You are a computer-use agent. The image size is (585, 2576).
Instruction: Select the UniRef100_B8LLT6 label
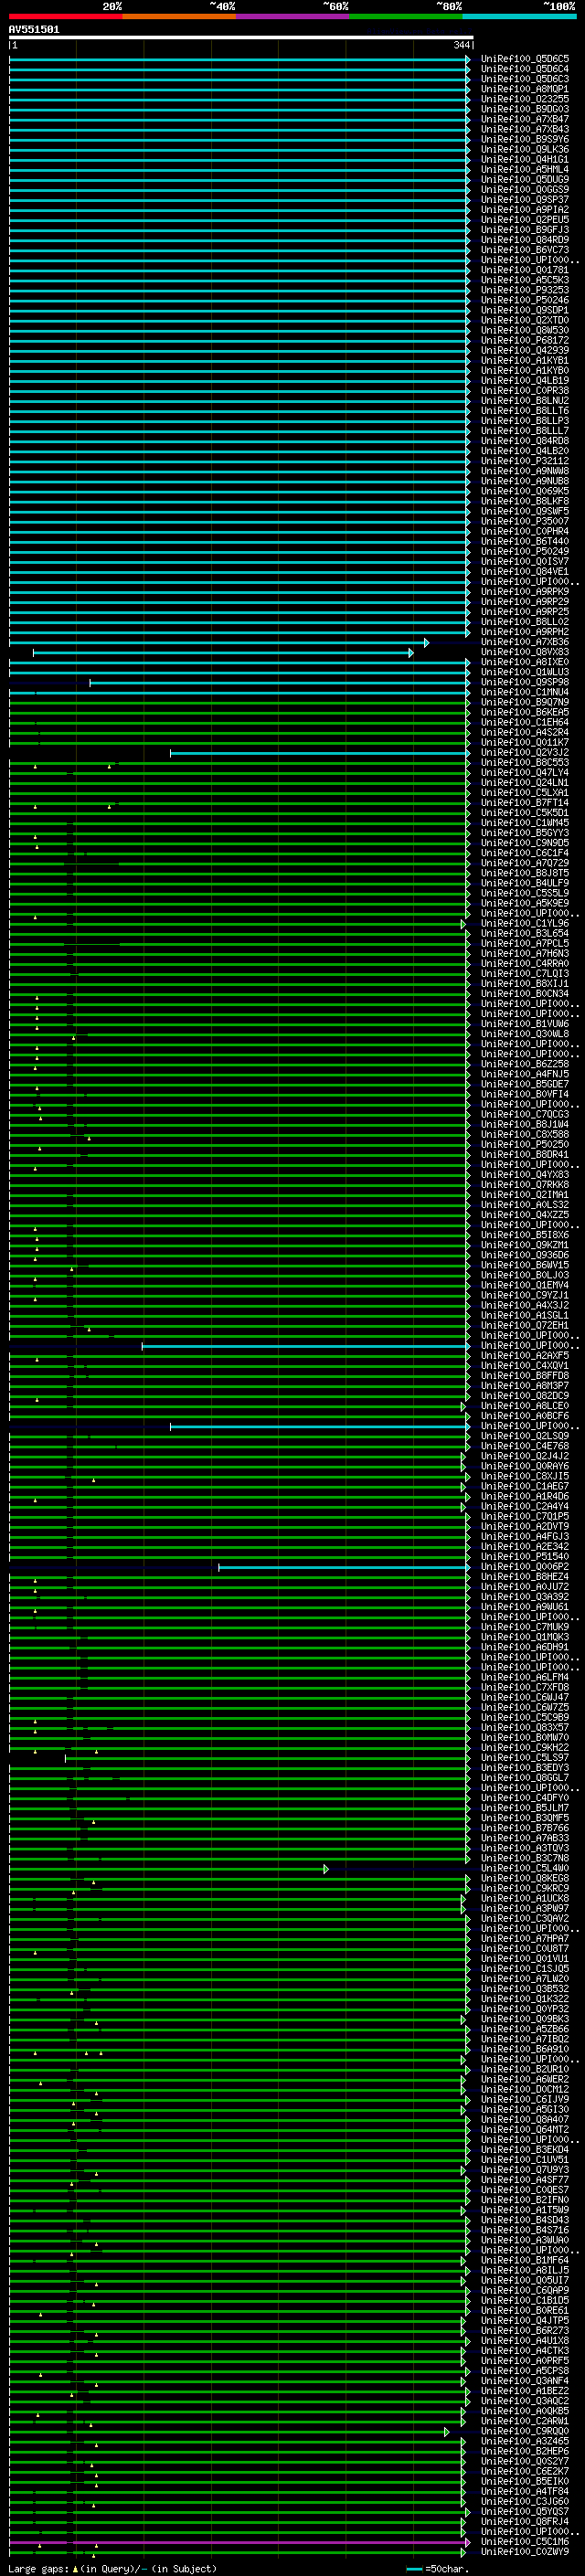(525, 411)
